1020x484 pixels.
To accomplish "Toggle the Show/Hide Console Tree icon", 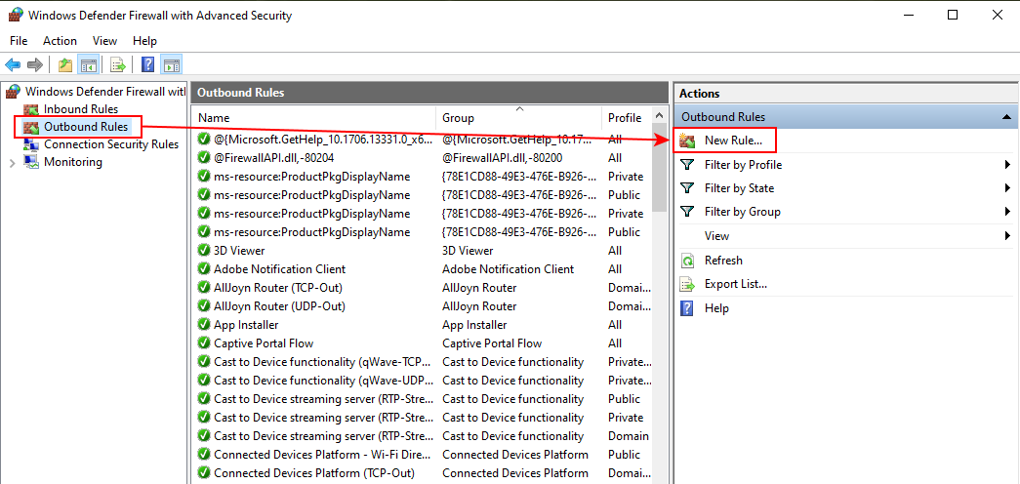I will (x=88, y=64).
